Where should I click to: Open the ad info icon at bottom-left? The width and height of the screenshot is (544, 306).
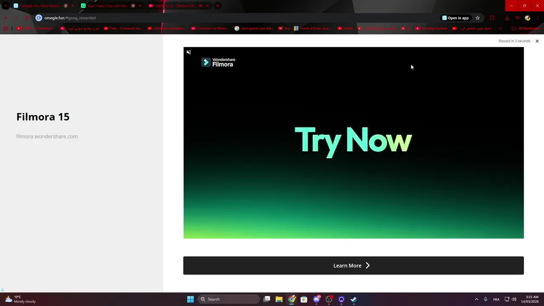click(x=3, y=290)
